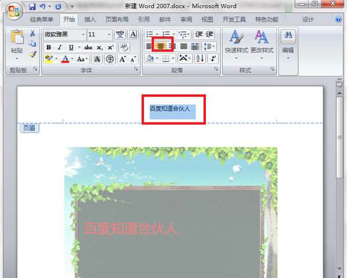Switch to the 页面布局 tab
The height and width of the screenshot is (278, 347).
117,20
